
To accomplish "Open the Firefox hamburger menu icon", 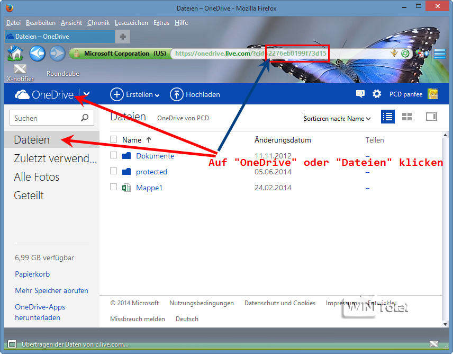I will (x=439, y=54).
